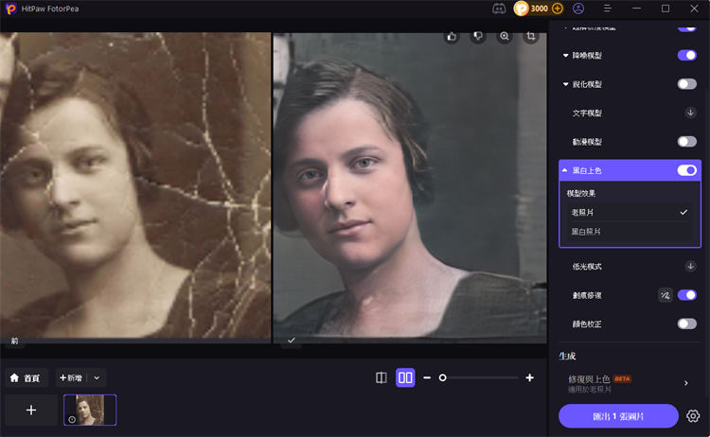Click the checkmark icon under result image

click(x=292, y=341)
